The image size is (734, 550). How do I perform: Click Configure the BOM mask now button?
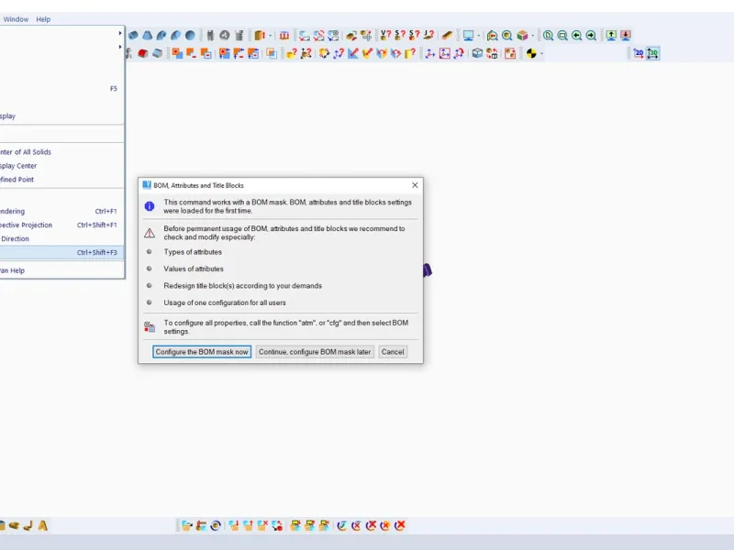[x=202, y=352]
